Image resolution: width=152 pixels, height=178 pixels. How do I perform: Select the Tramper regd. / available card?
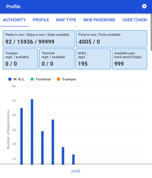click(20, 59)
